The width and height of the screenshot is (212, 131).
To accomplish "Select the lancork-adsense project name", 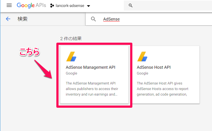I will [x=70, y=6].
